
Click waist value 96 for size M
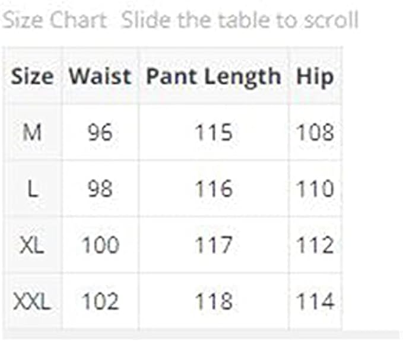click(x=100, y=132)
